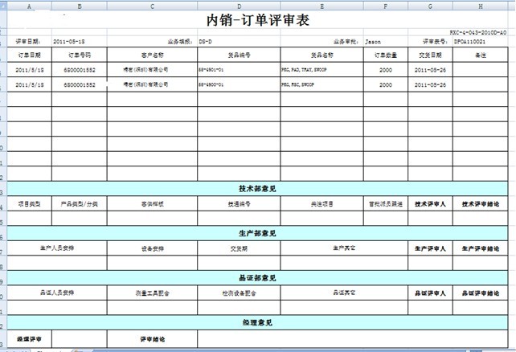Select the 技术评审结论 cell
This screenshot has width=516, height=352.
pos(481,204)
